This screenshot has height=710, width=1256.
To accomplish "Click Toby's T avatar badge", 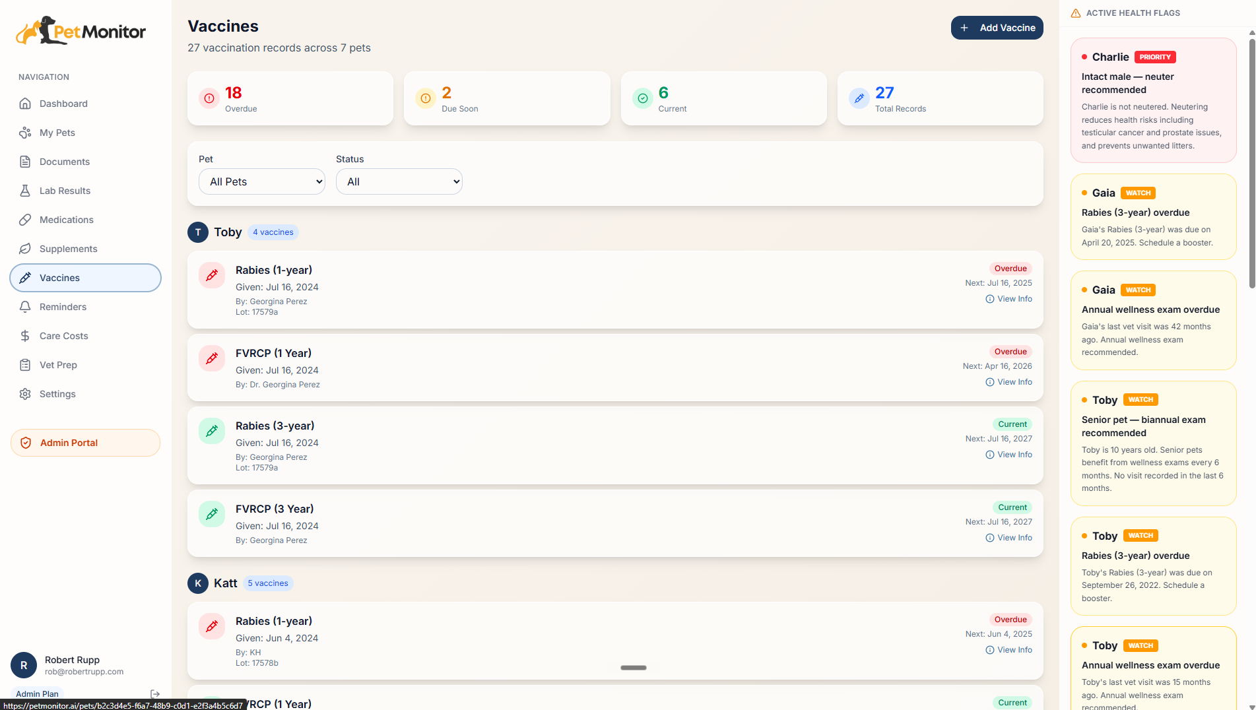I will (x=198, y=232).
